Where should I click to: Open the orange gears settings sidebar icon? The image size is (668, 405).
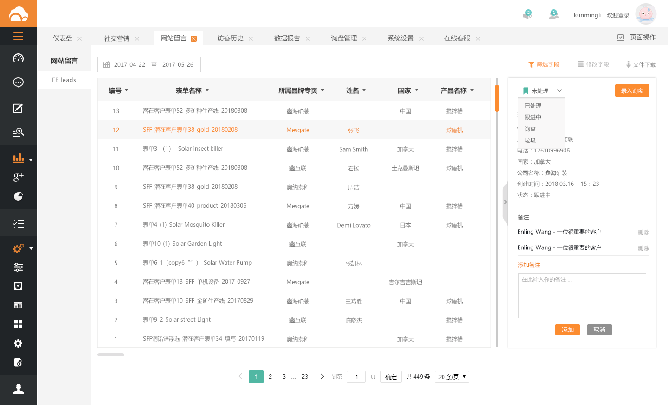(x=19, y=248)
